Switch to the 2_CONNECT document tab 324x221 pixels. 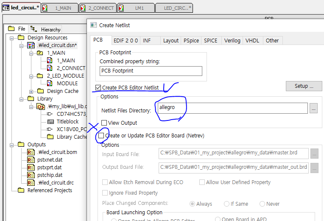[98, 8]
